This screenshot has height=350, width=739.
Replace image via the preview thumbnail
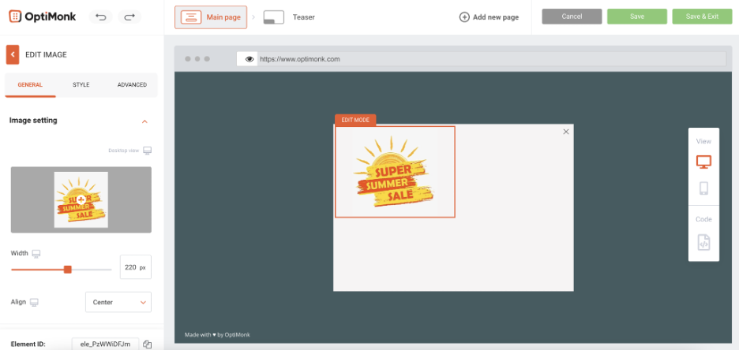81,199
